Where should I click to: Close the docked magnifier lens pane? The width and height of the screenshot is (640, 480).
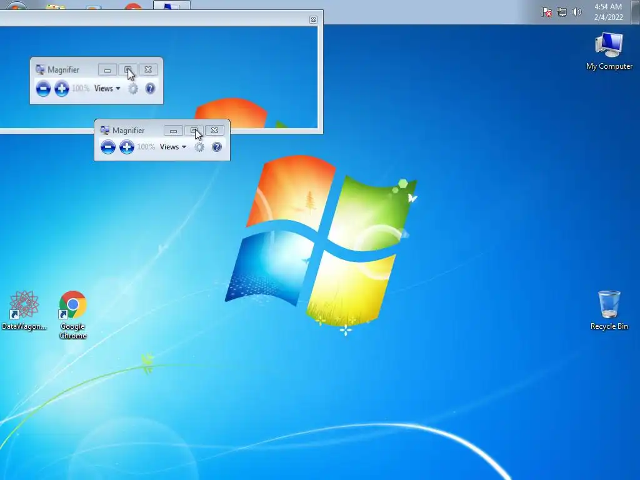pos(313,19)
